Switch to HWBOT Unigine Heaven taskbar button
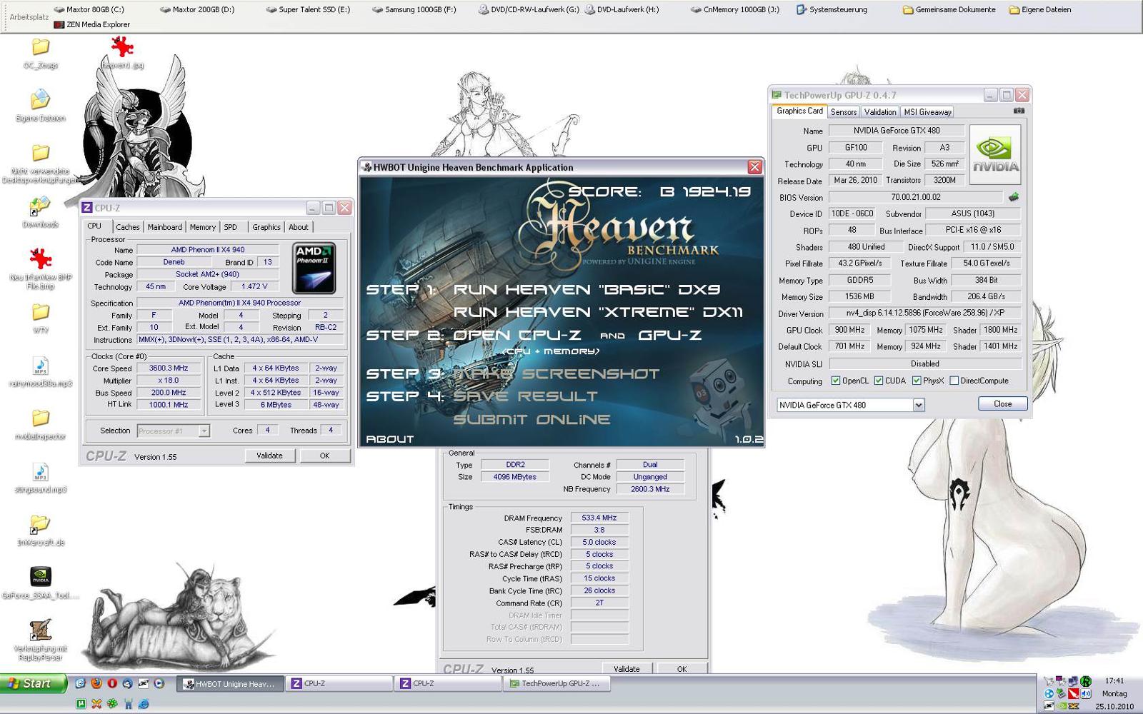Screen dimensions: 1143x714 click(x=231, y=683)
